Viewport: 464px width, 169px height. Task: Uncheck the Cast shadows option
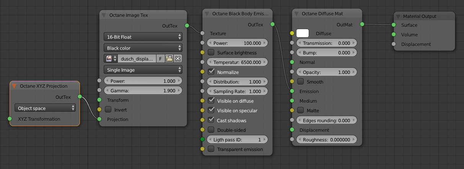coord(211,120)
